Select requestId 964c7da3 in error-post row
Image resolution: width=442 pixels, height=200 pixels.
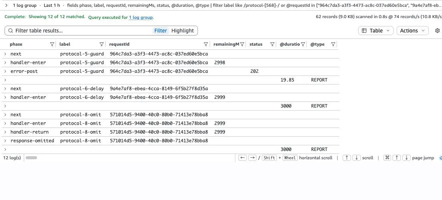tap(159, 71)
